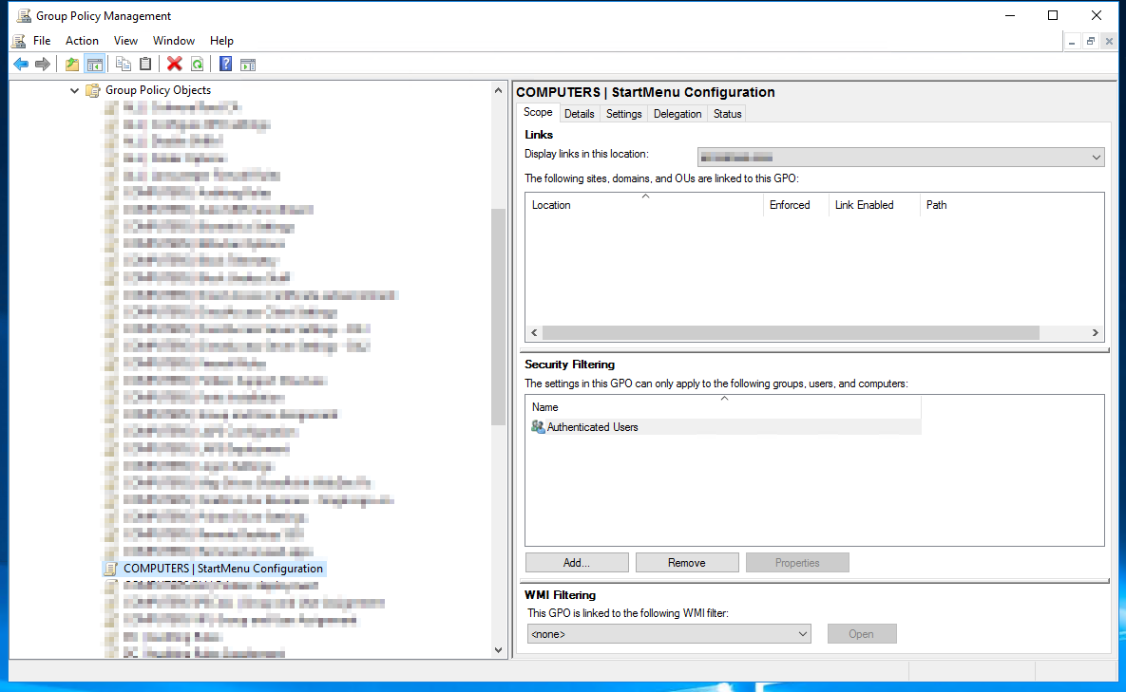Click the Refresh toolbar icon
This screenshot has height=692, width=1126.
point(197,65)
